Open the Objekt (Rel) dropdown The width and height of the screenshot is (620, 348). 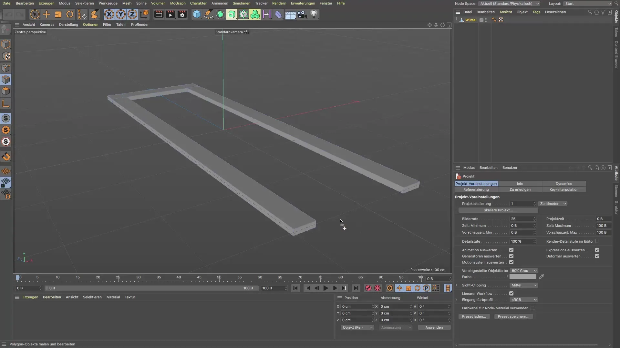tap(357, 327)
